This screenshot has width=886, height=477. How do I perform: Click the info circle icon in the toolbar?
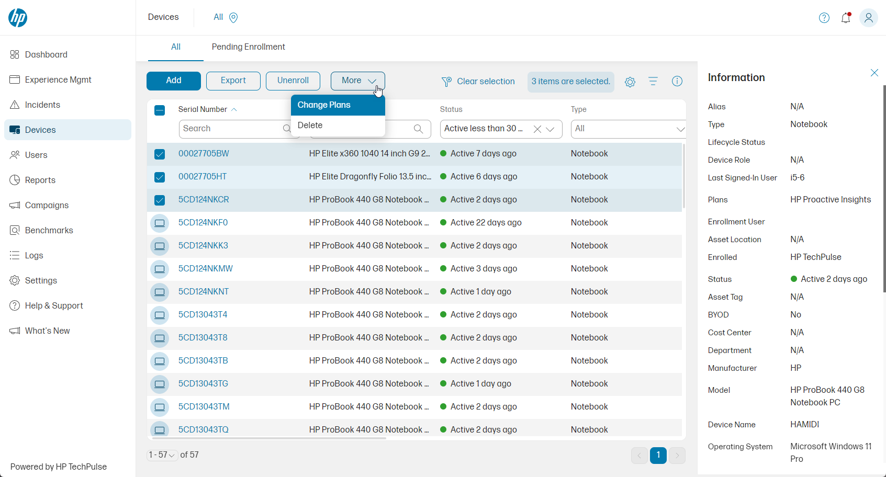tap(677, 82)
